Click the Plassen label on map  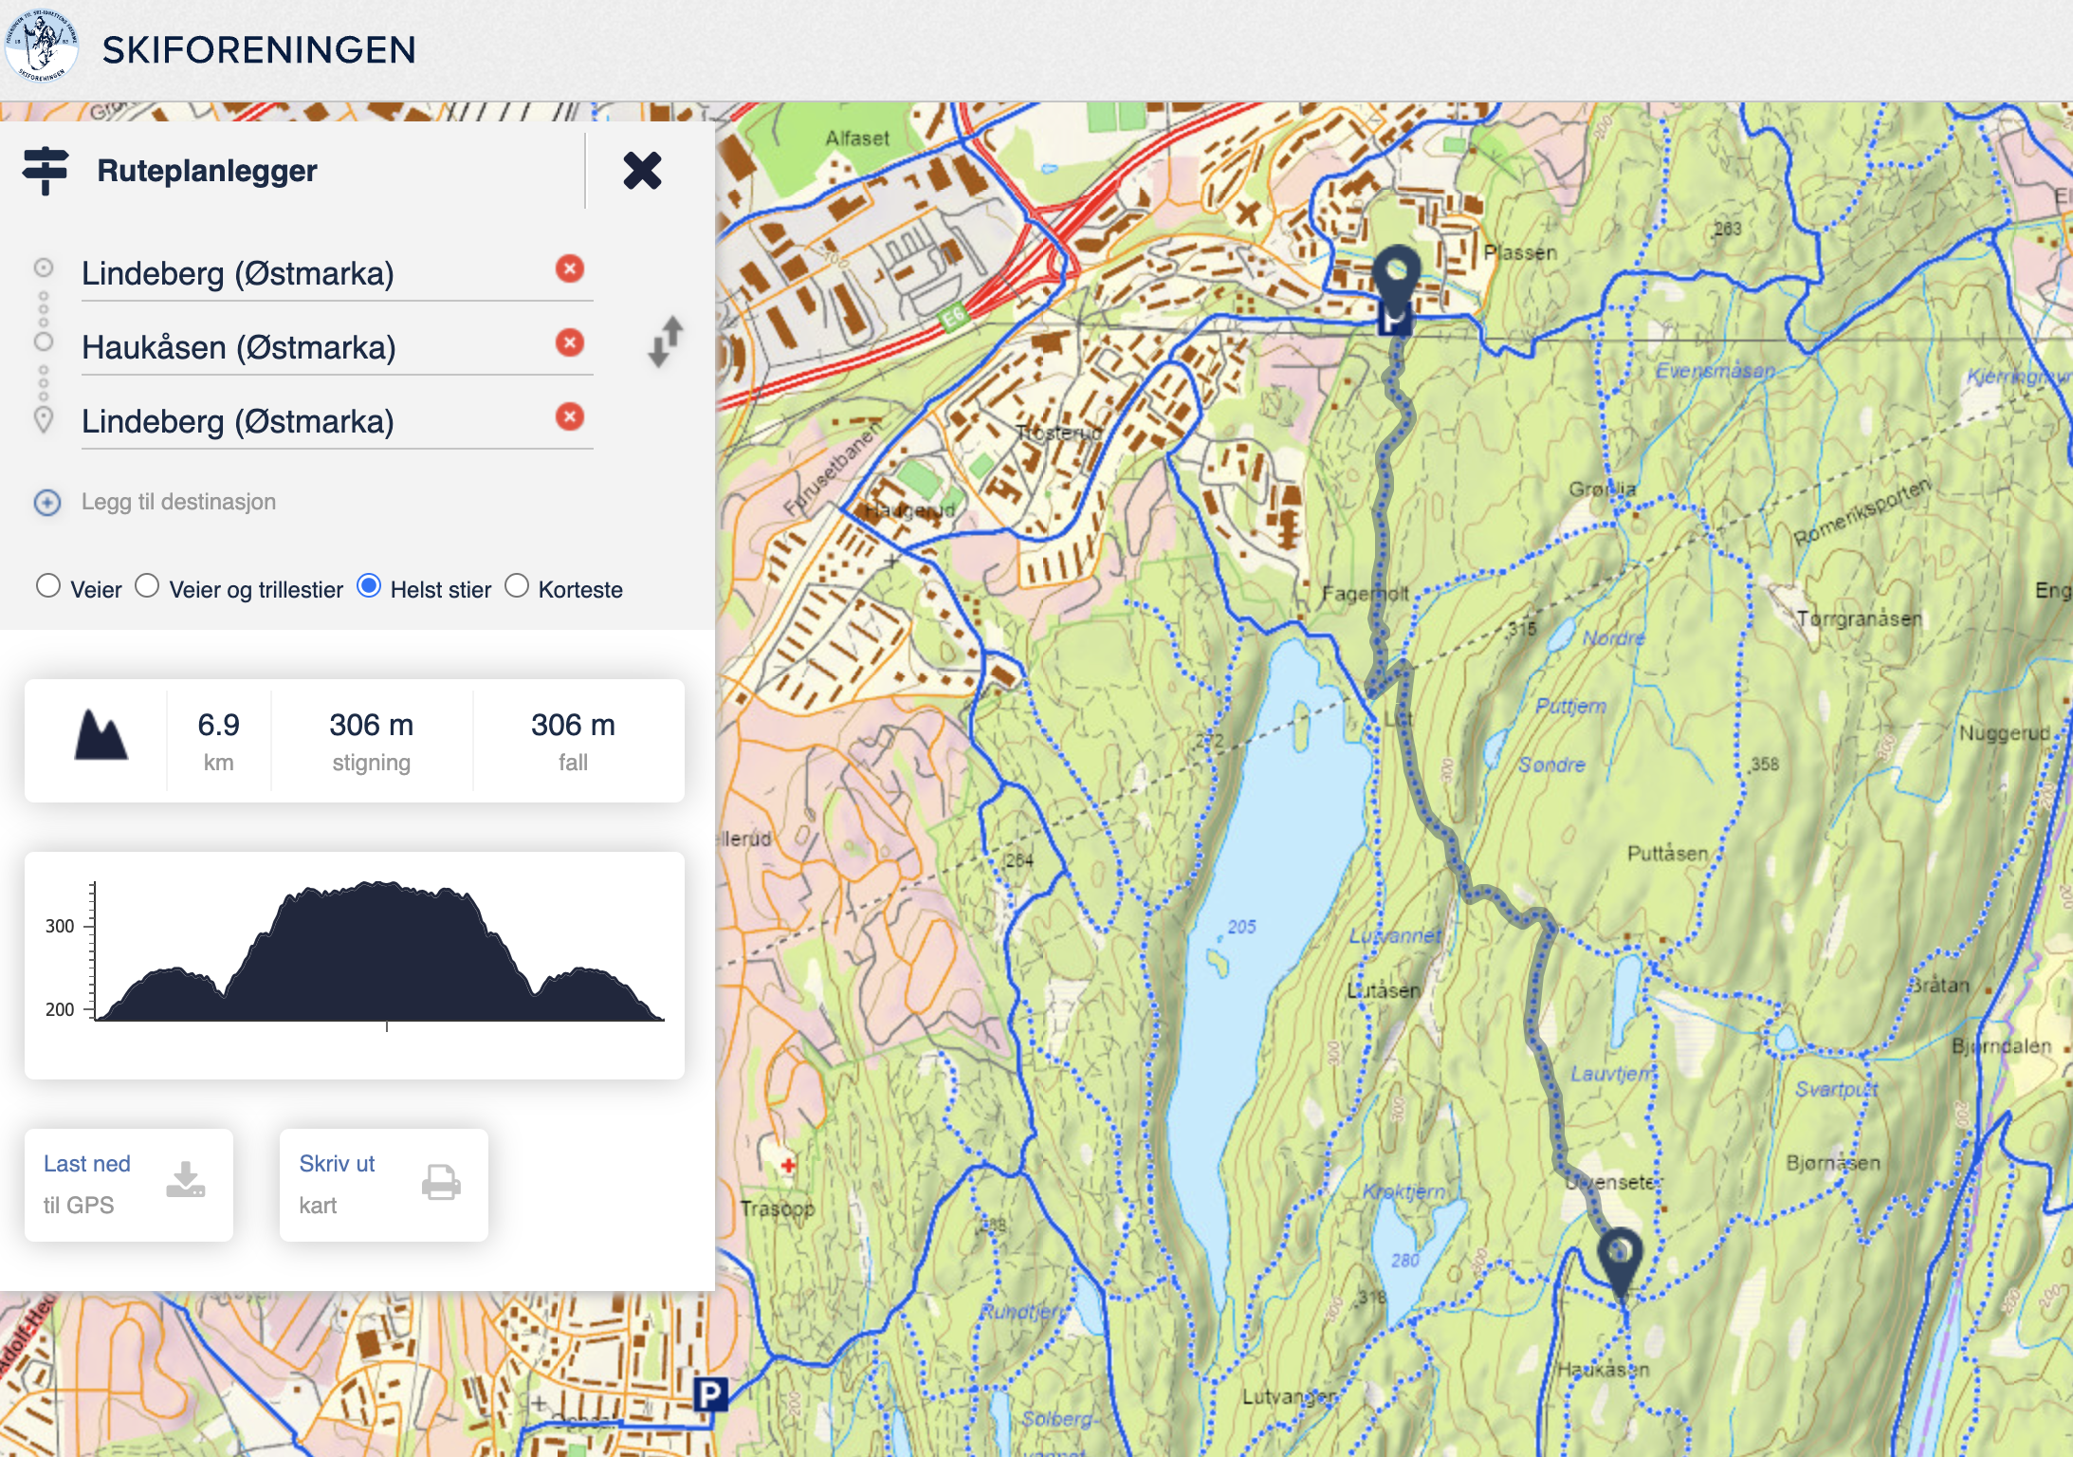(1520, 252)
